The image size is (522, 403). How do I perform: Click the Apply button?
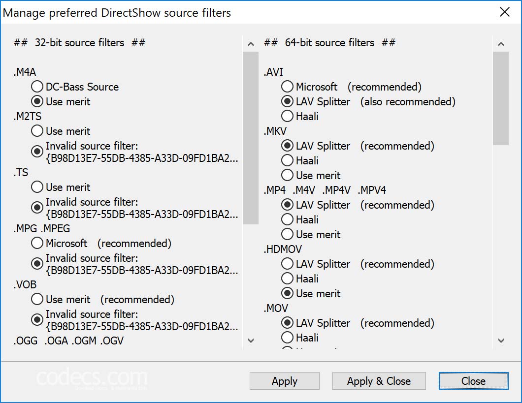[x=284, y=381]
